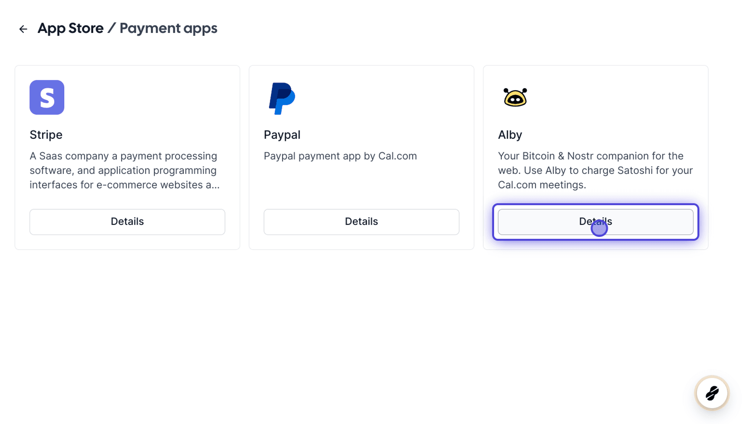
Task: Open the floating help widget button
Action: pyautogui.click(x=712, y=393)
